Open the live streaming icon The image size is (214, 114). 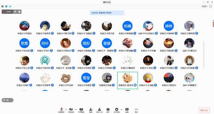pos(127,110)
